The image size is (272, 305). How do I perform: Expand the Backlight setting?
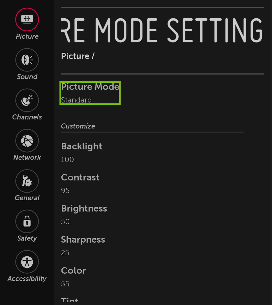pos(81,146)
